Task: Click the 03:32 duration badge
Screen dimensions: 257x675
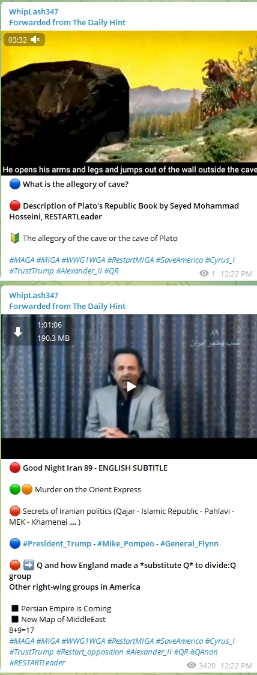Action: tap(17, 40)
